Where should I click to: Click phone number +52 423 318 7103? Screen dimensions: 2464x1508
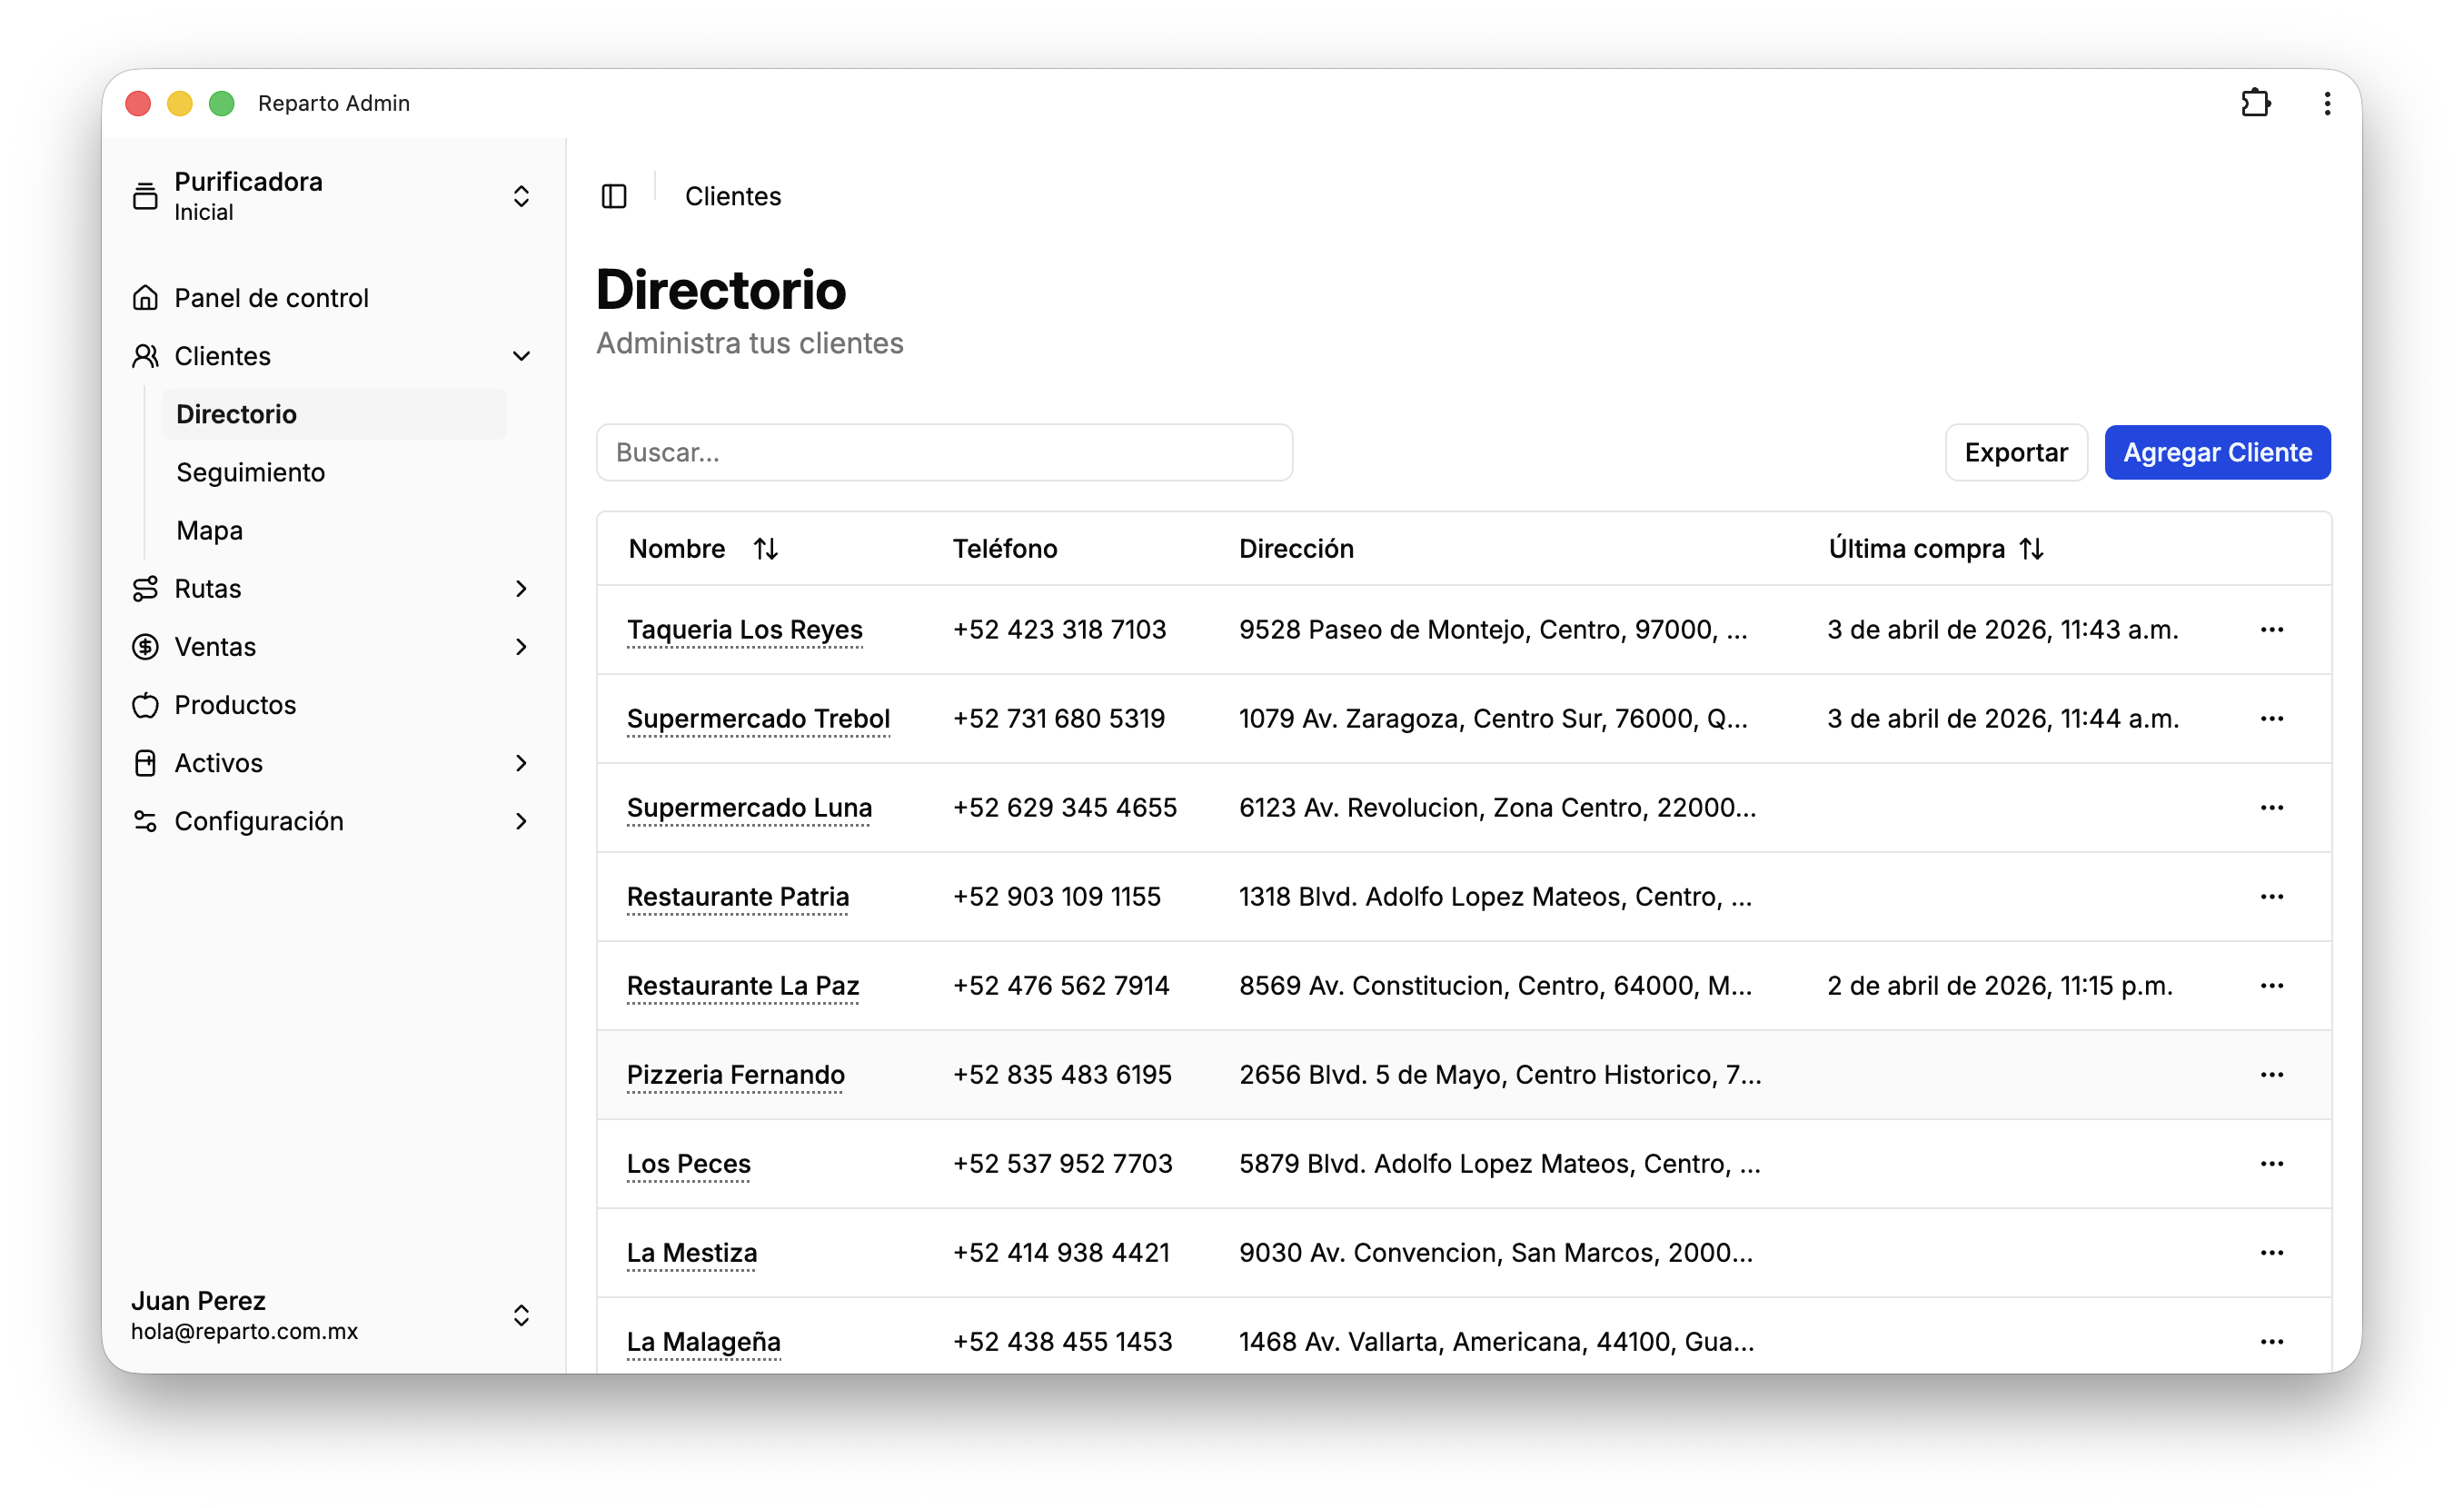point(1059,630)
